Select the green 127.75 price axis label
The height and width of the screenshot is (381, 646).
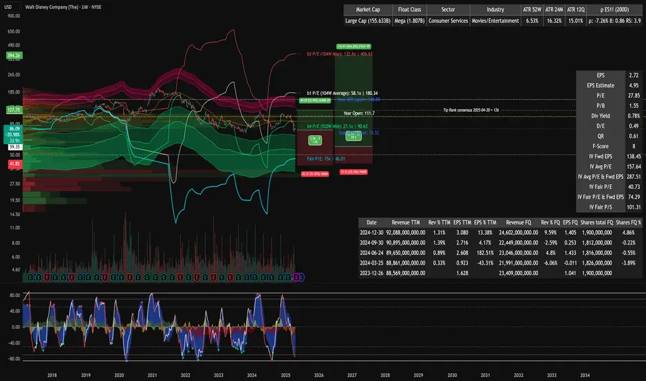[x=14, y=109]
